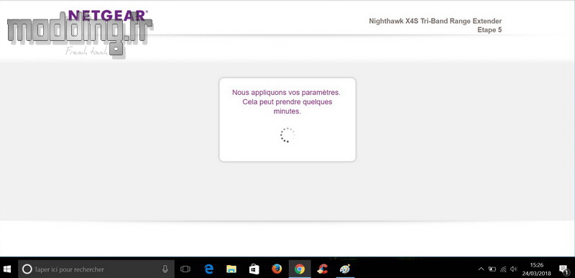
Task: Open the Windows Start menu
Action: tap(7, 269)
